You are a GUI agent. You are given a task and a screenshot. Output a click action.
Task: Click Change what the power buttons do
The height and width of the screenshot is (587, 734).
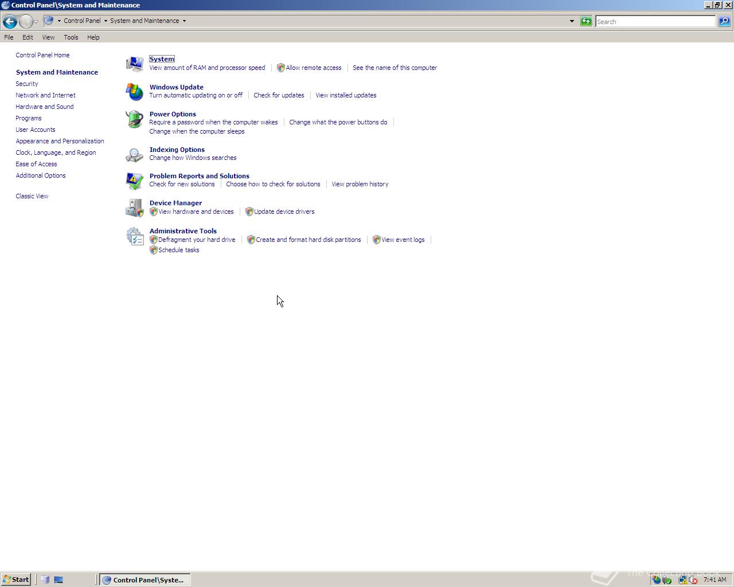tap(338, 122)
